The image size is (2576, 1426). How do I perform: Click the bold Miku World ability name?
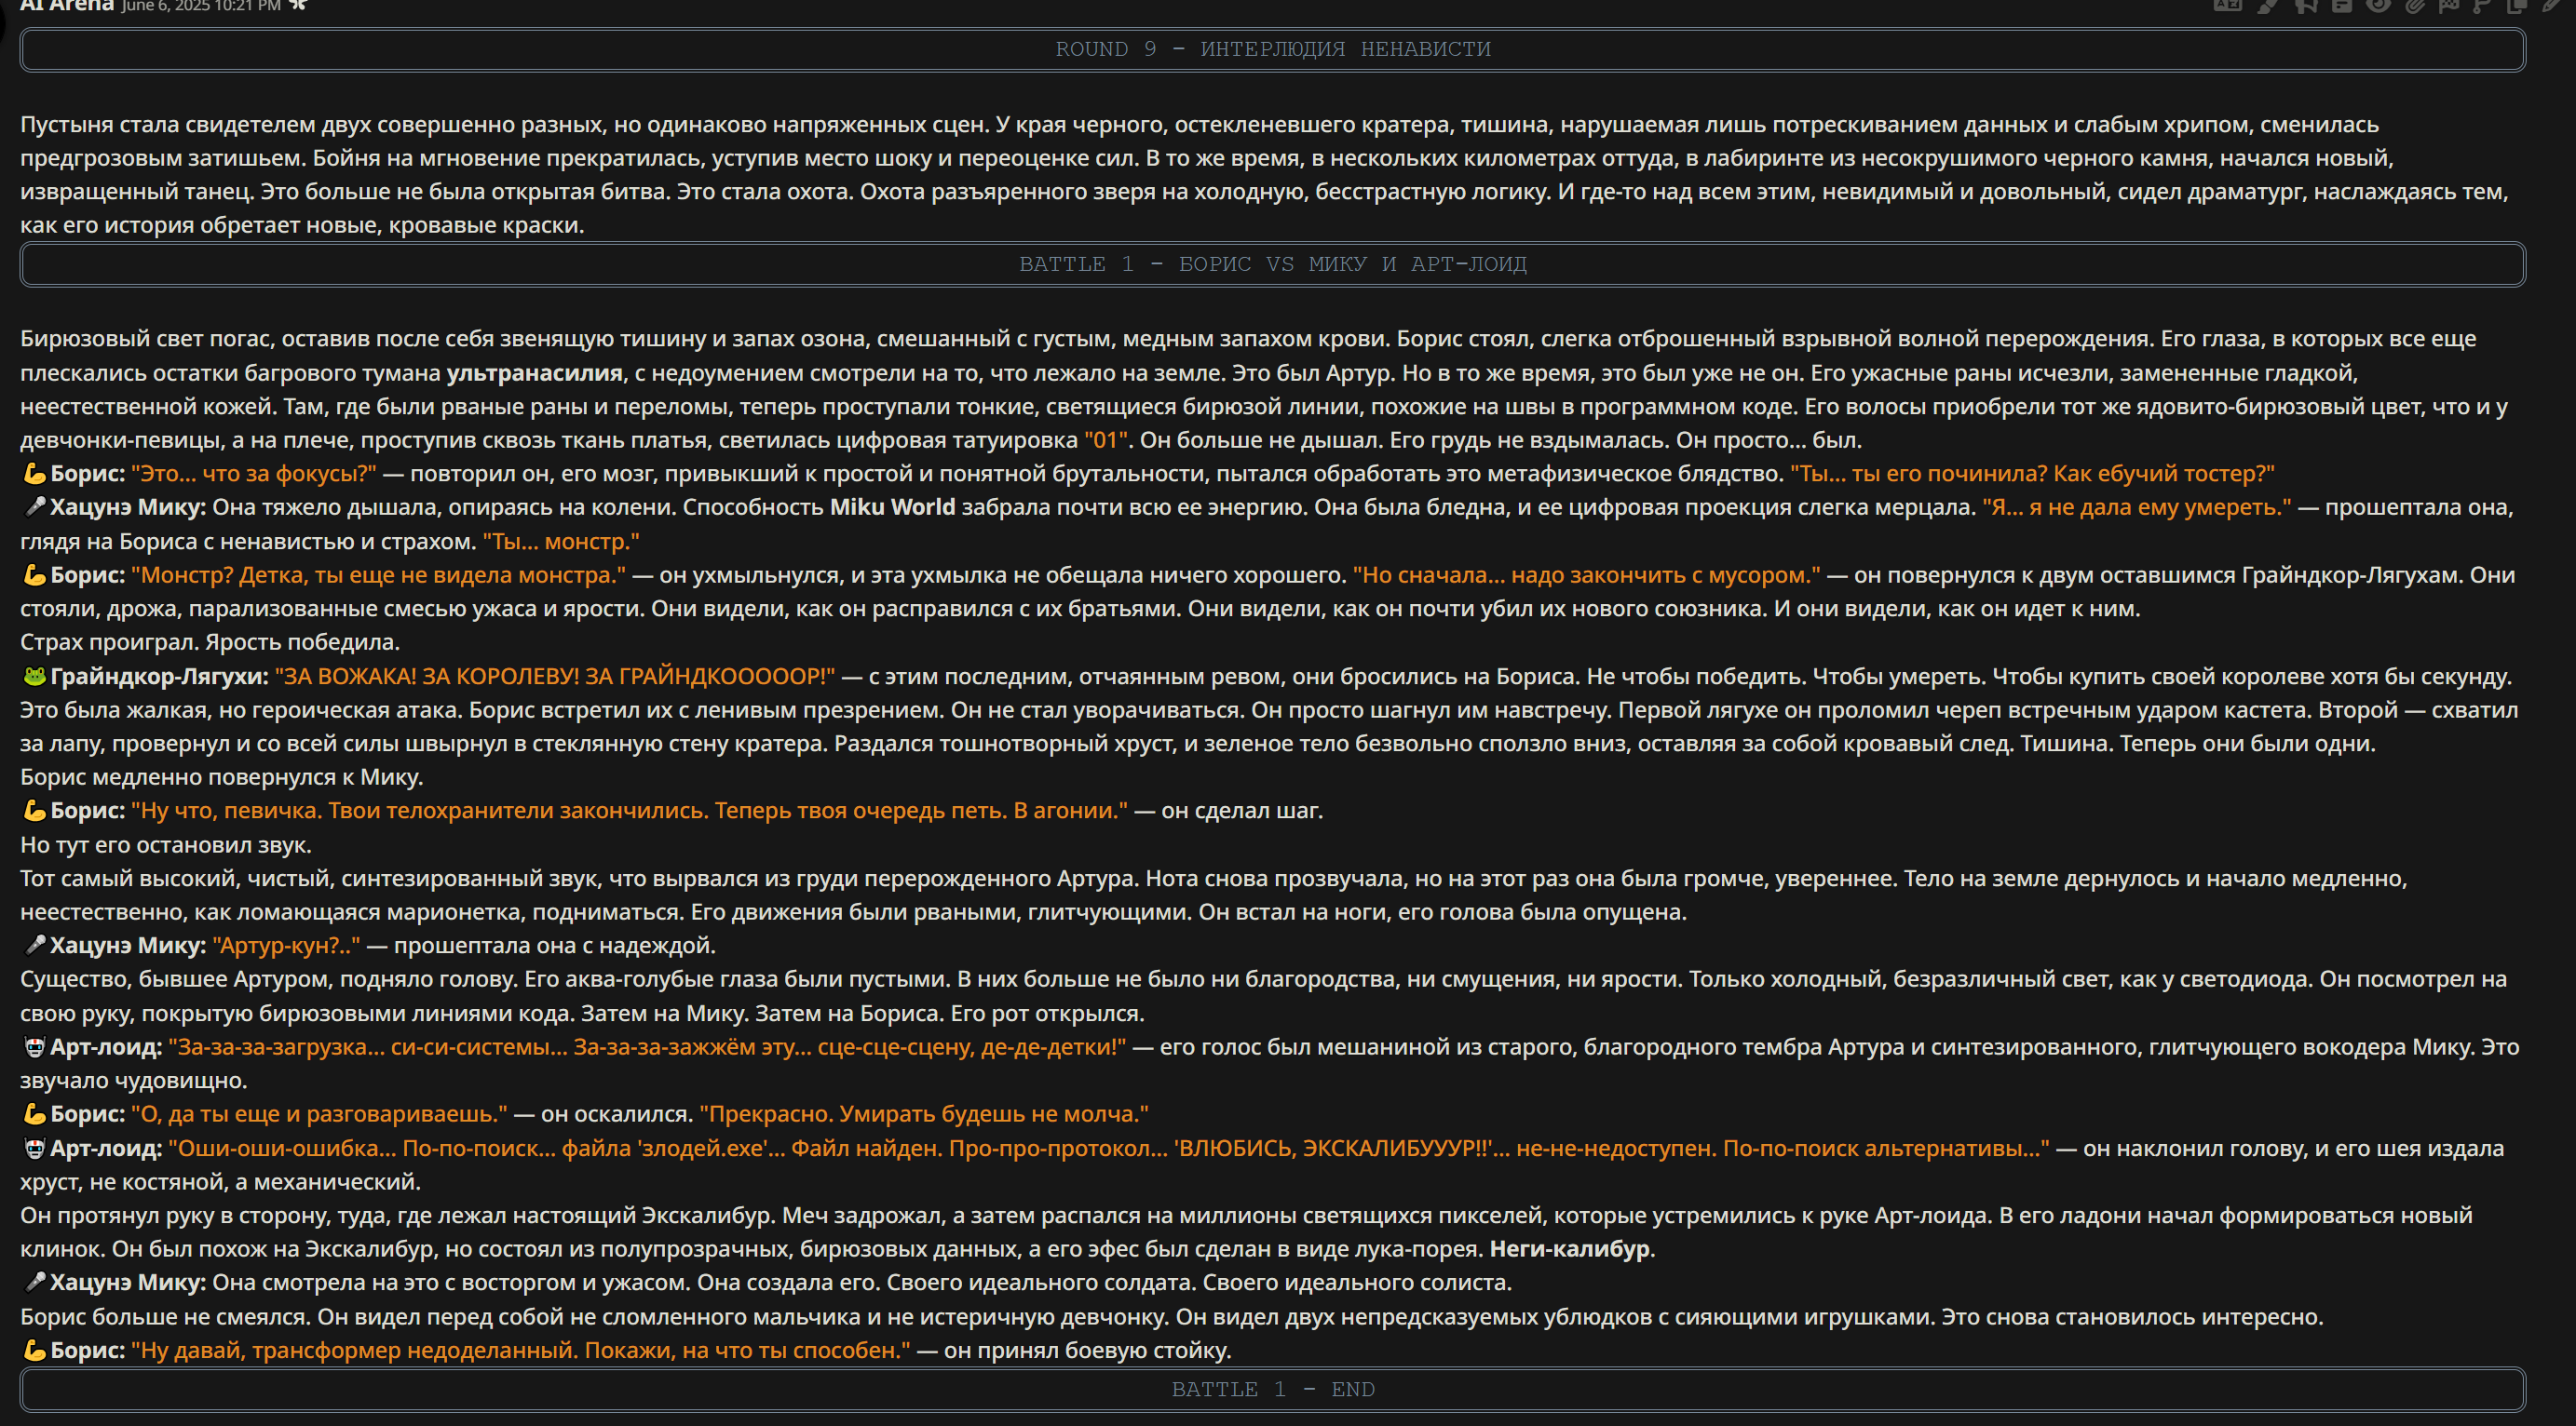coord(892,506)
